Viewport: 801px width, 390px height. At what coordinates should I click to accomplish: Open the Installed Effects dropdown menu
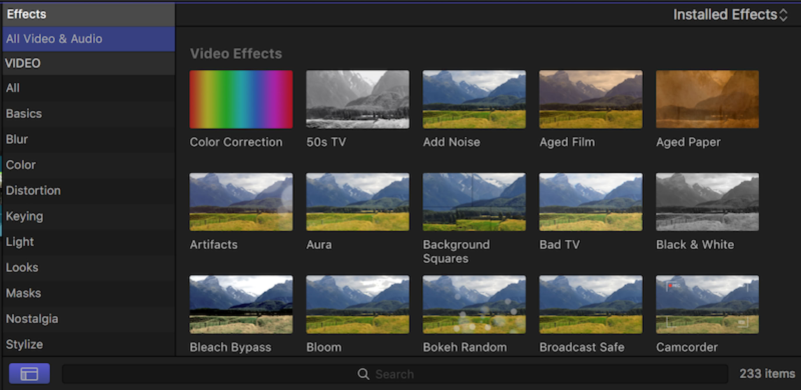pyautogui.click(x=730, y=15)
